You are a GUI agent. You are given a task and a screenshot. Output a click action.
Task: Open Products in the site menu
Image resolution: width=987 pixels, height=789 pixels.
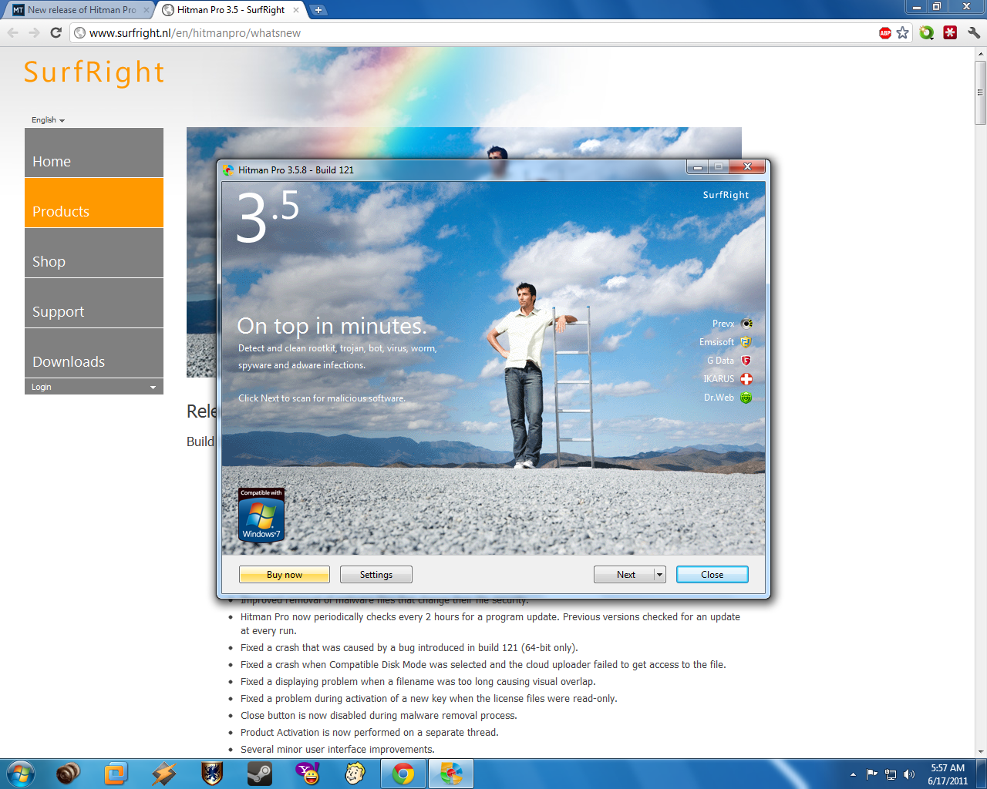point(94,203)
